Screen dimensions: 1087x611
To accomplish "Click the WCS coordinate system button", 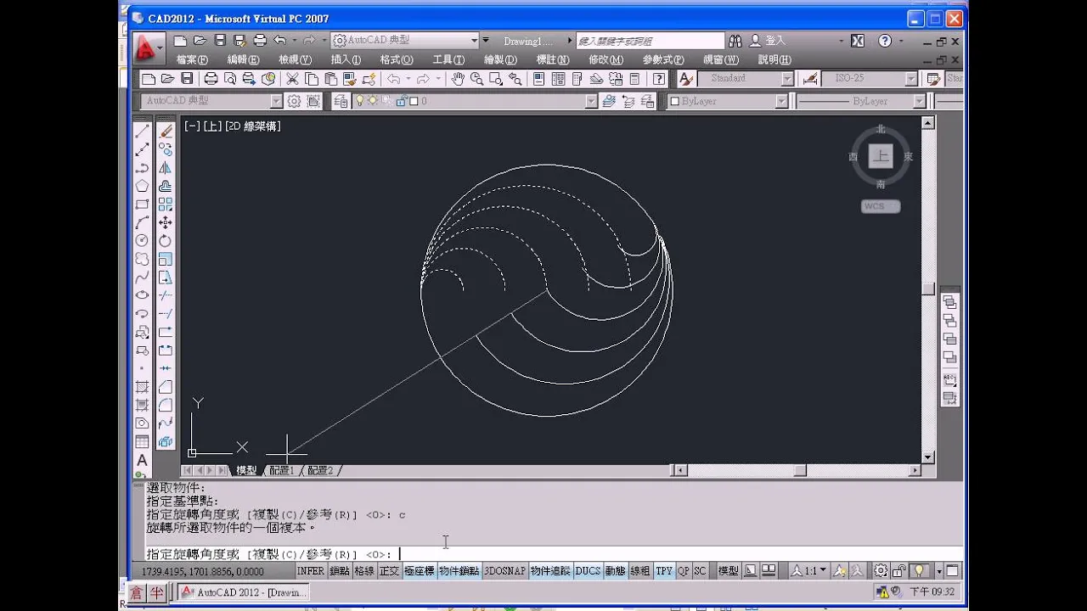I will click(x=881, y=206).
